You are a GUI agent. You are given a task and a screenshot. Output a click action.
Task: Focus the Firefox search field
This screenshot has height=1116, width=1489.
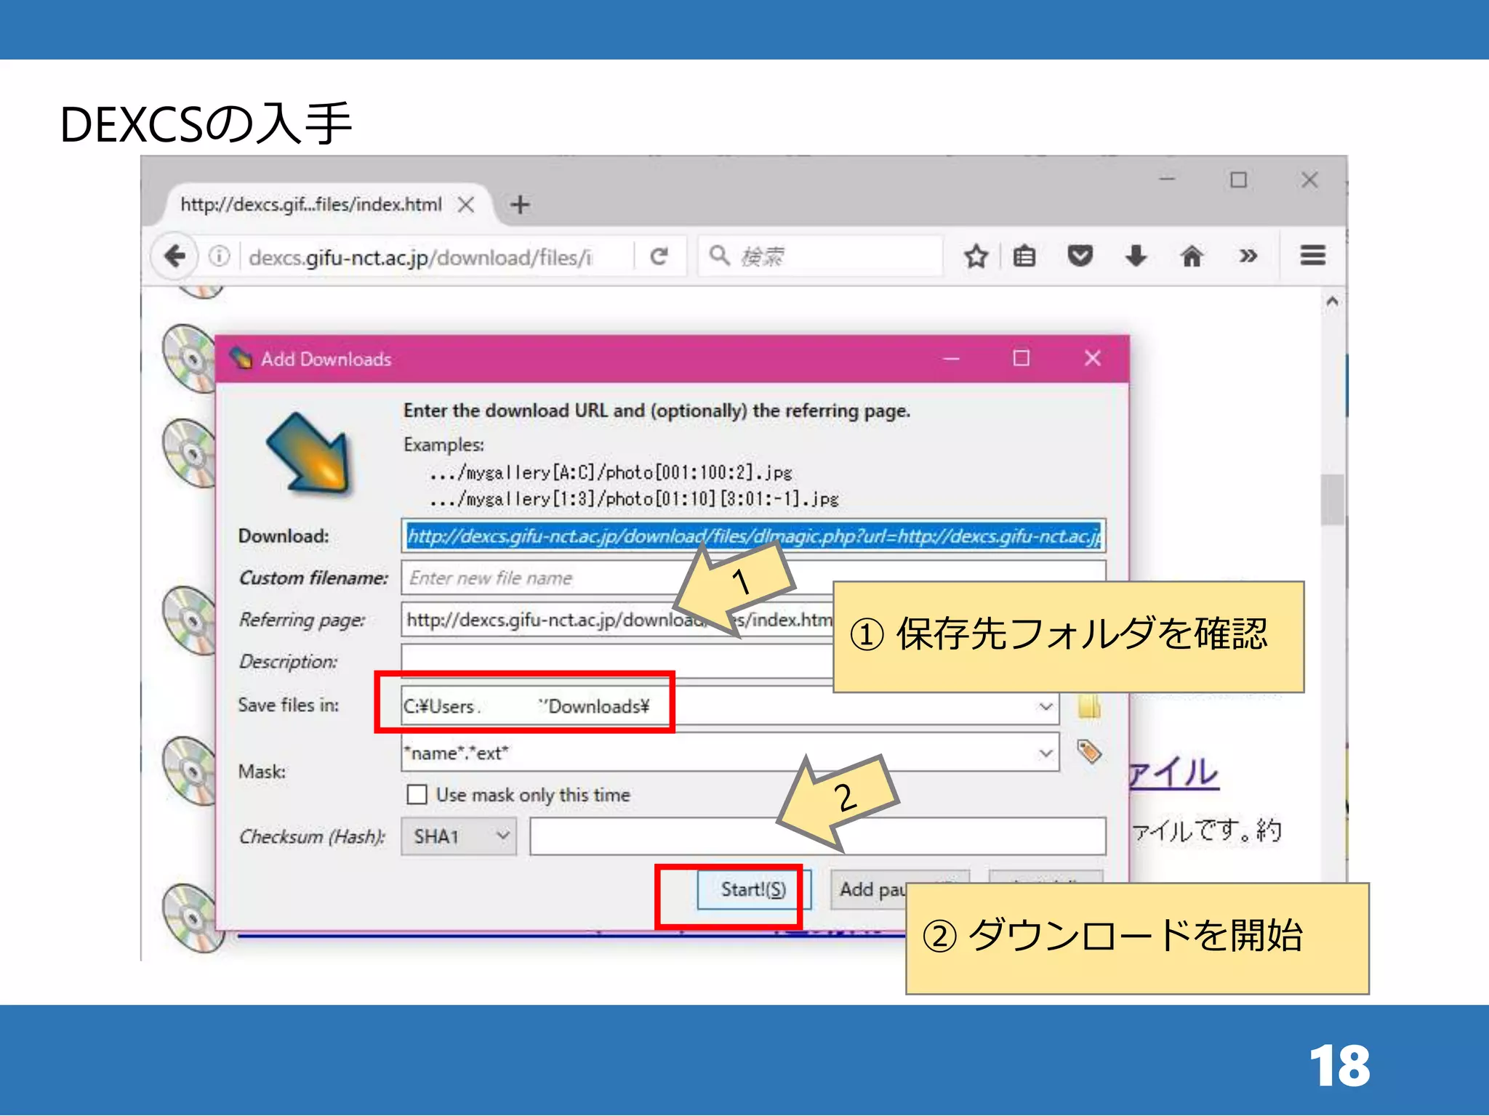820,256
